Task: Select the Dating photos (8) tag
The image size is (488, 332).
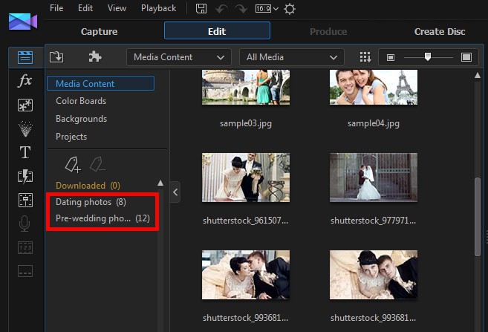Action: click(91, 202)
